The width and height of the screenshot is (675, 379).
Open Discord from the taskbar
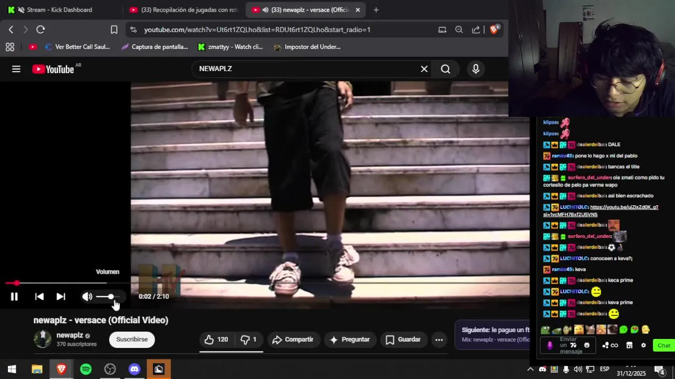click(134, 370)
